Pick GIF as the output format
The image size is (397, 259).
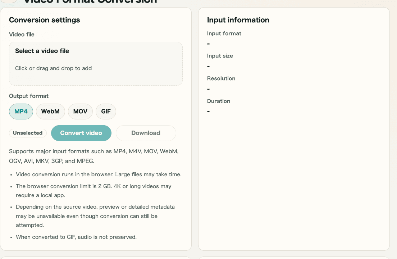[x=106, y=112]
